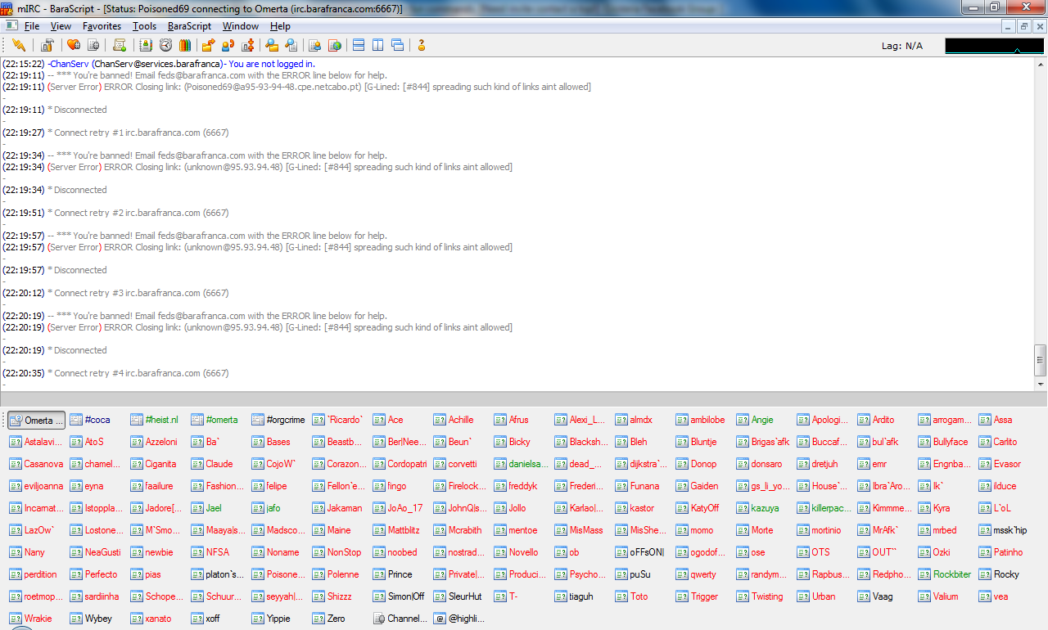Viewport: 1048px width, 630px height.
Task: Switch to the #heist.nl channel window
Action: click(159, 420)
